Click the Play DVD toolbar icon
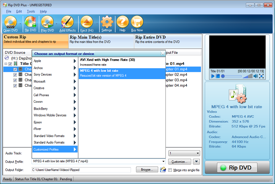Screen dimensions: 275x184 [47, 24]
